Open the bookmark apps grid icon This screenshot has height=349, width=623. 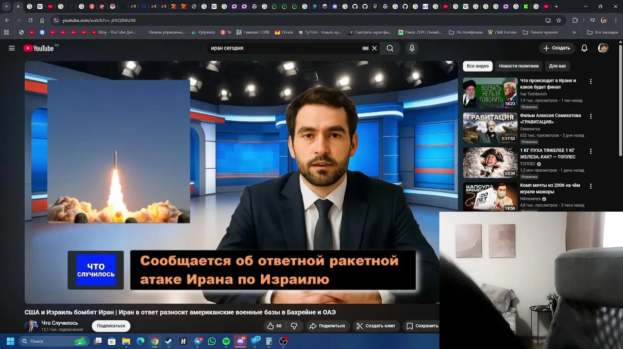point(6,32)
